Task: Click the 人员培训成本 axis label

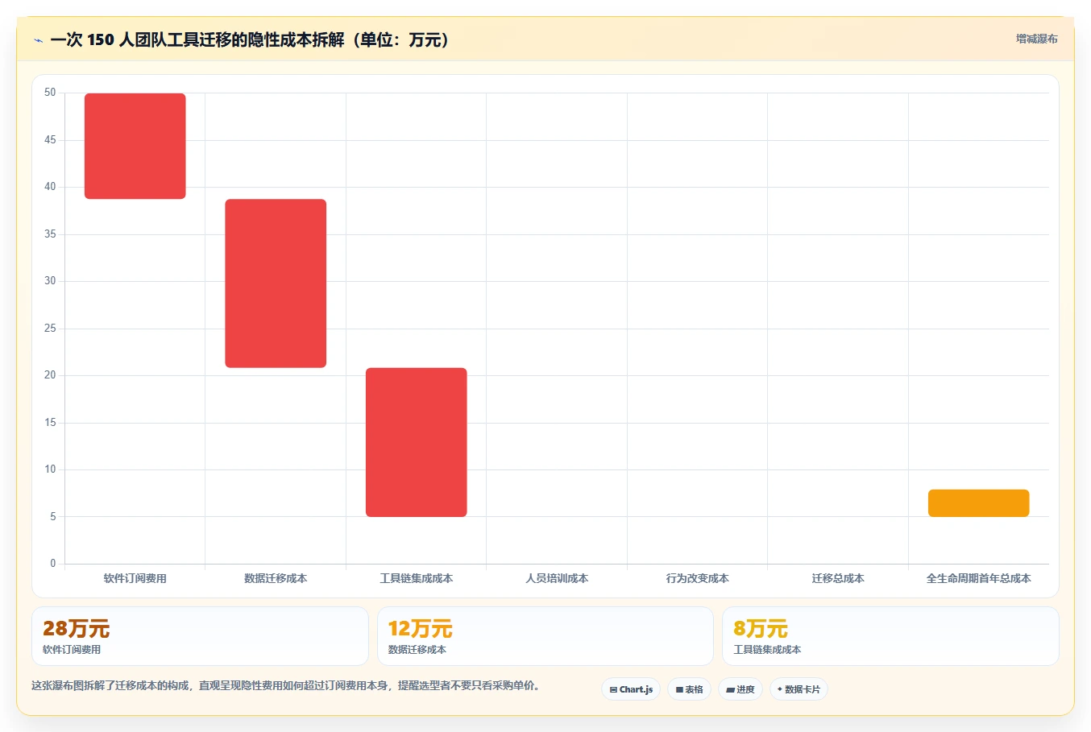Action: click(557, 578)
